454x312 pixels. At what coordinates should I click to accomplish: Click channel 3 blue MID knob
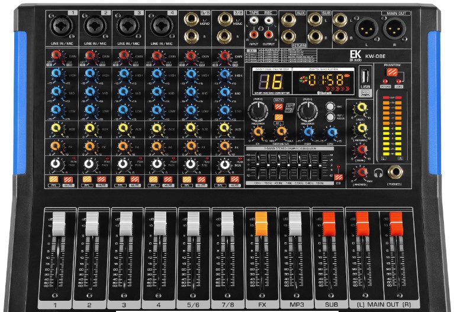coord(124,92)
